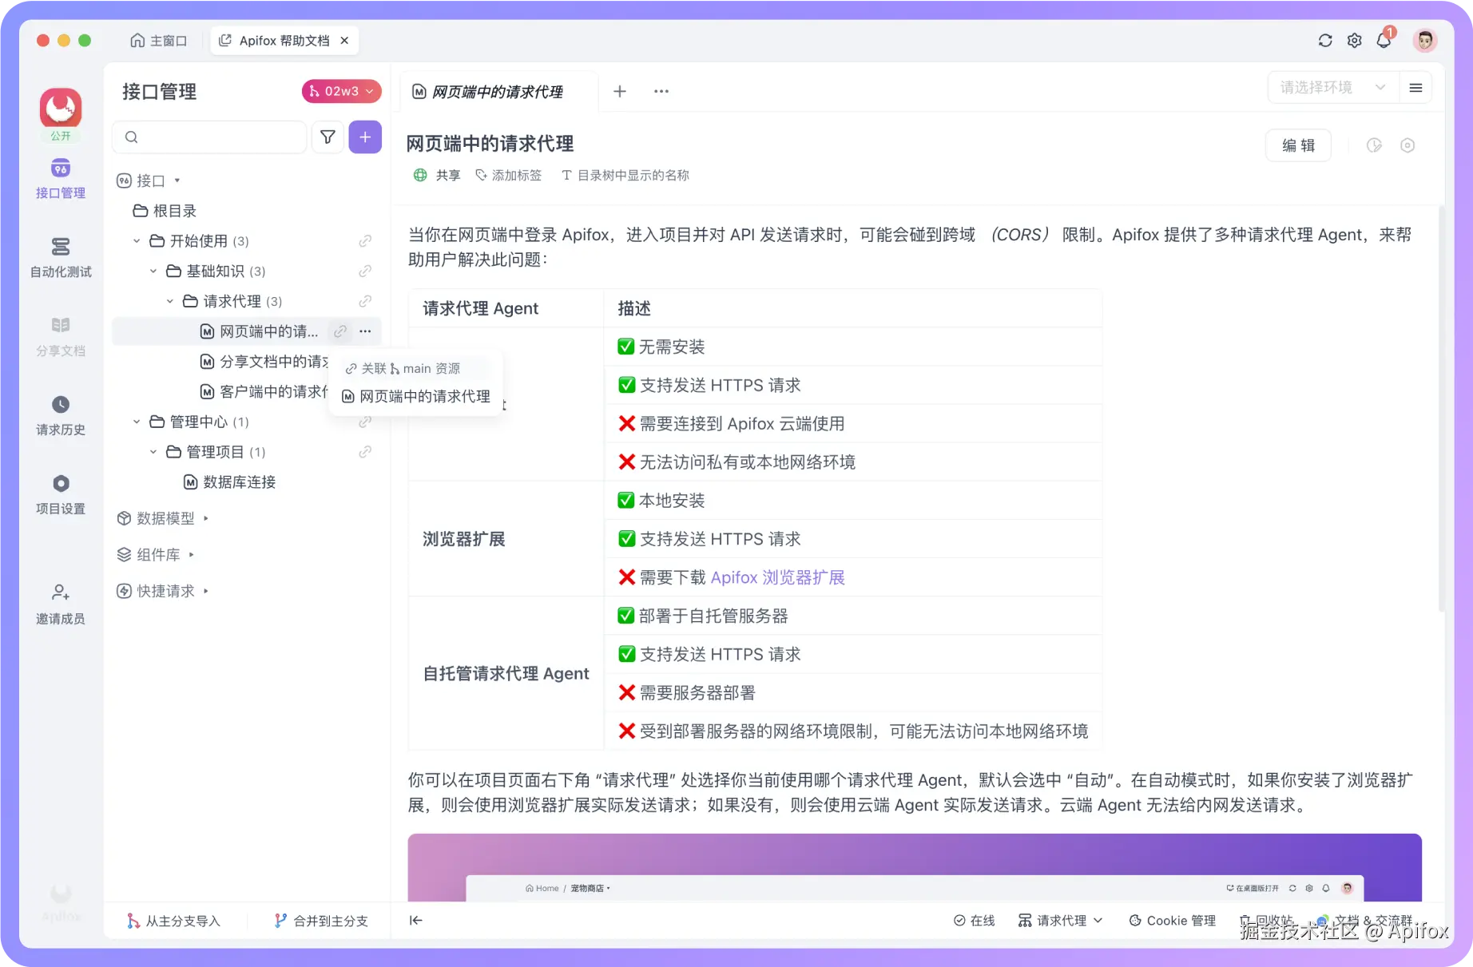Open the 02w3 branch selector
Image resolution: width=1473 pixels, height=967 pixels.
(340, 91)
